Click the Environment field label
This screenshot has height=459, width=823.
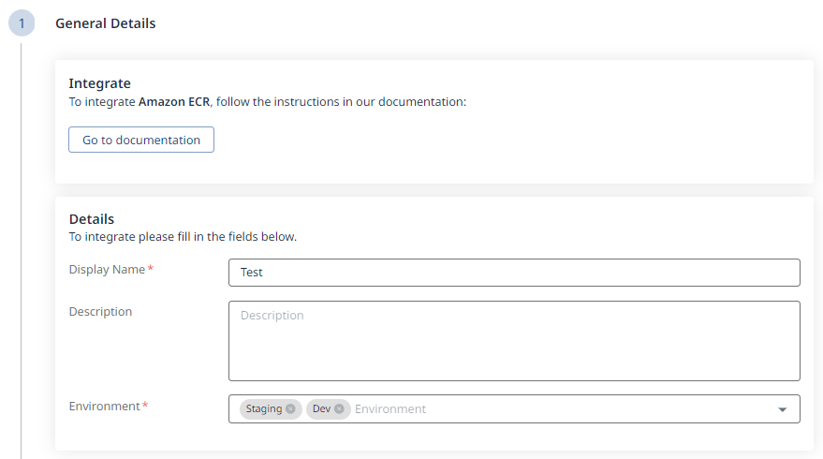pyautogui.click(x=104, y=406)
